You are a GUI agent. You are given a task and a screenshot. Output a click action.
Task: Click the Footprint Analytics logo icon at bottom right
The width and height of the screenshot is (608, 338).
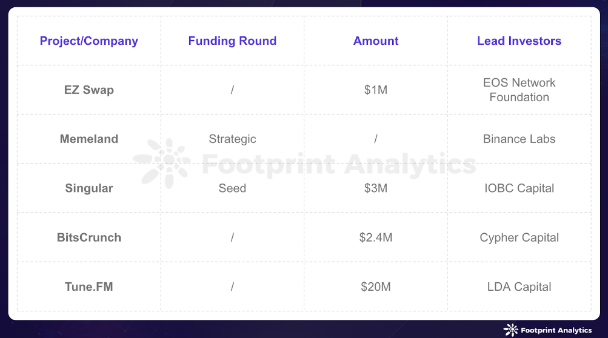pyautogui.click(x=510, y=330)
